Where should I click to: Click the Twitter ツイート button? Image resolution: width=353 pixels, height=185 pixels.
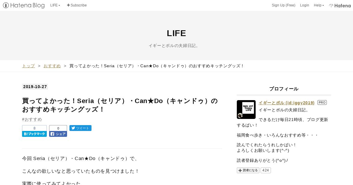[x=80, y=128]
